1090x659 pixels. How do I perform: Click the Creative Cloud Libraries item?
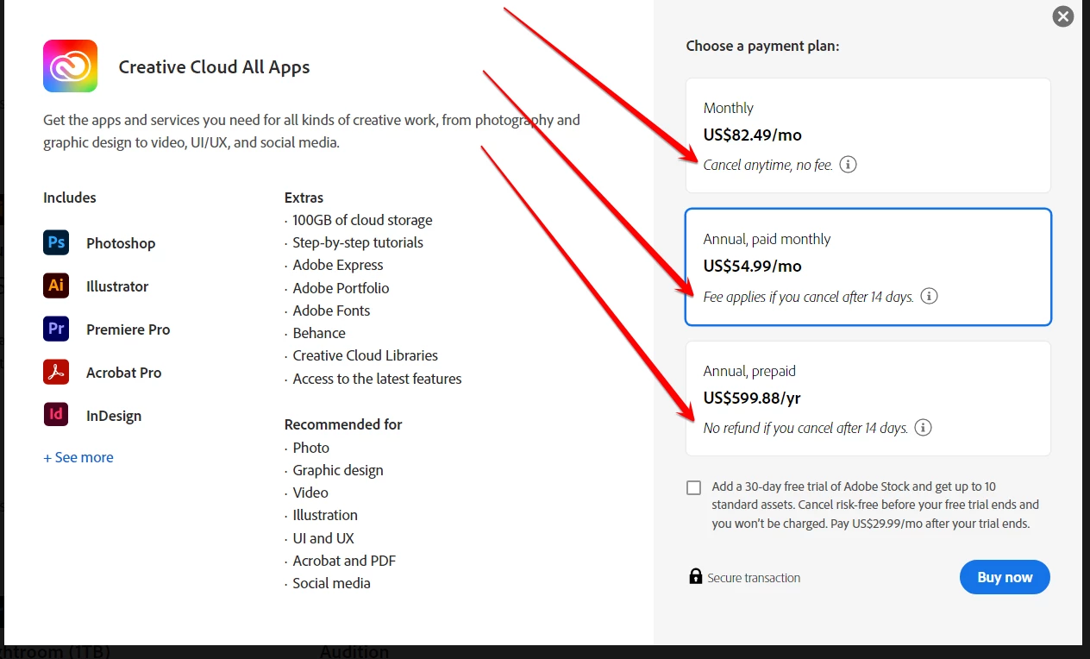point(365,355)
